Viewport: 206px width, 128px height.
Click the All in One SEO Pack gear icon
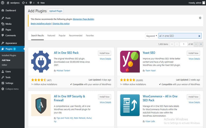point(41,61)
